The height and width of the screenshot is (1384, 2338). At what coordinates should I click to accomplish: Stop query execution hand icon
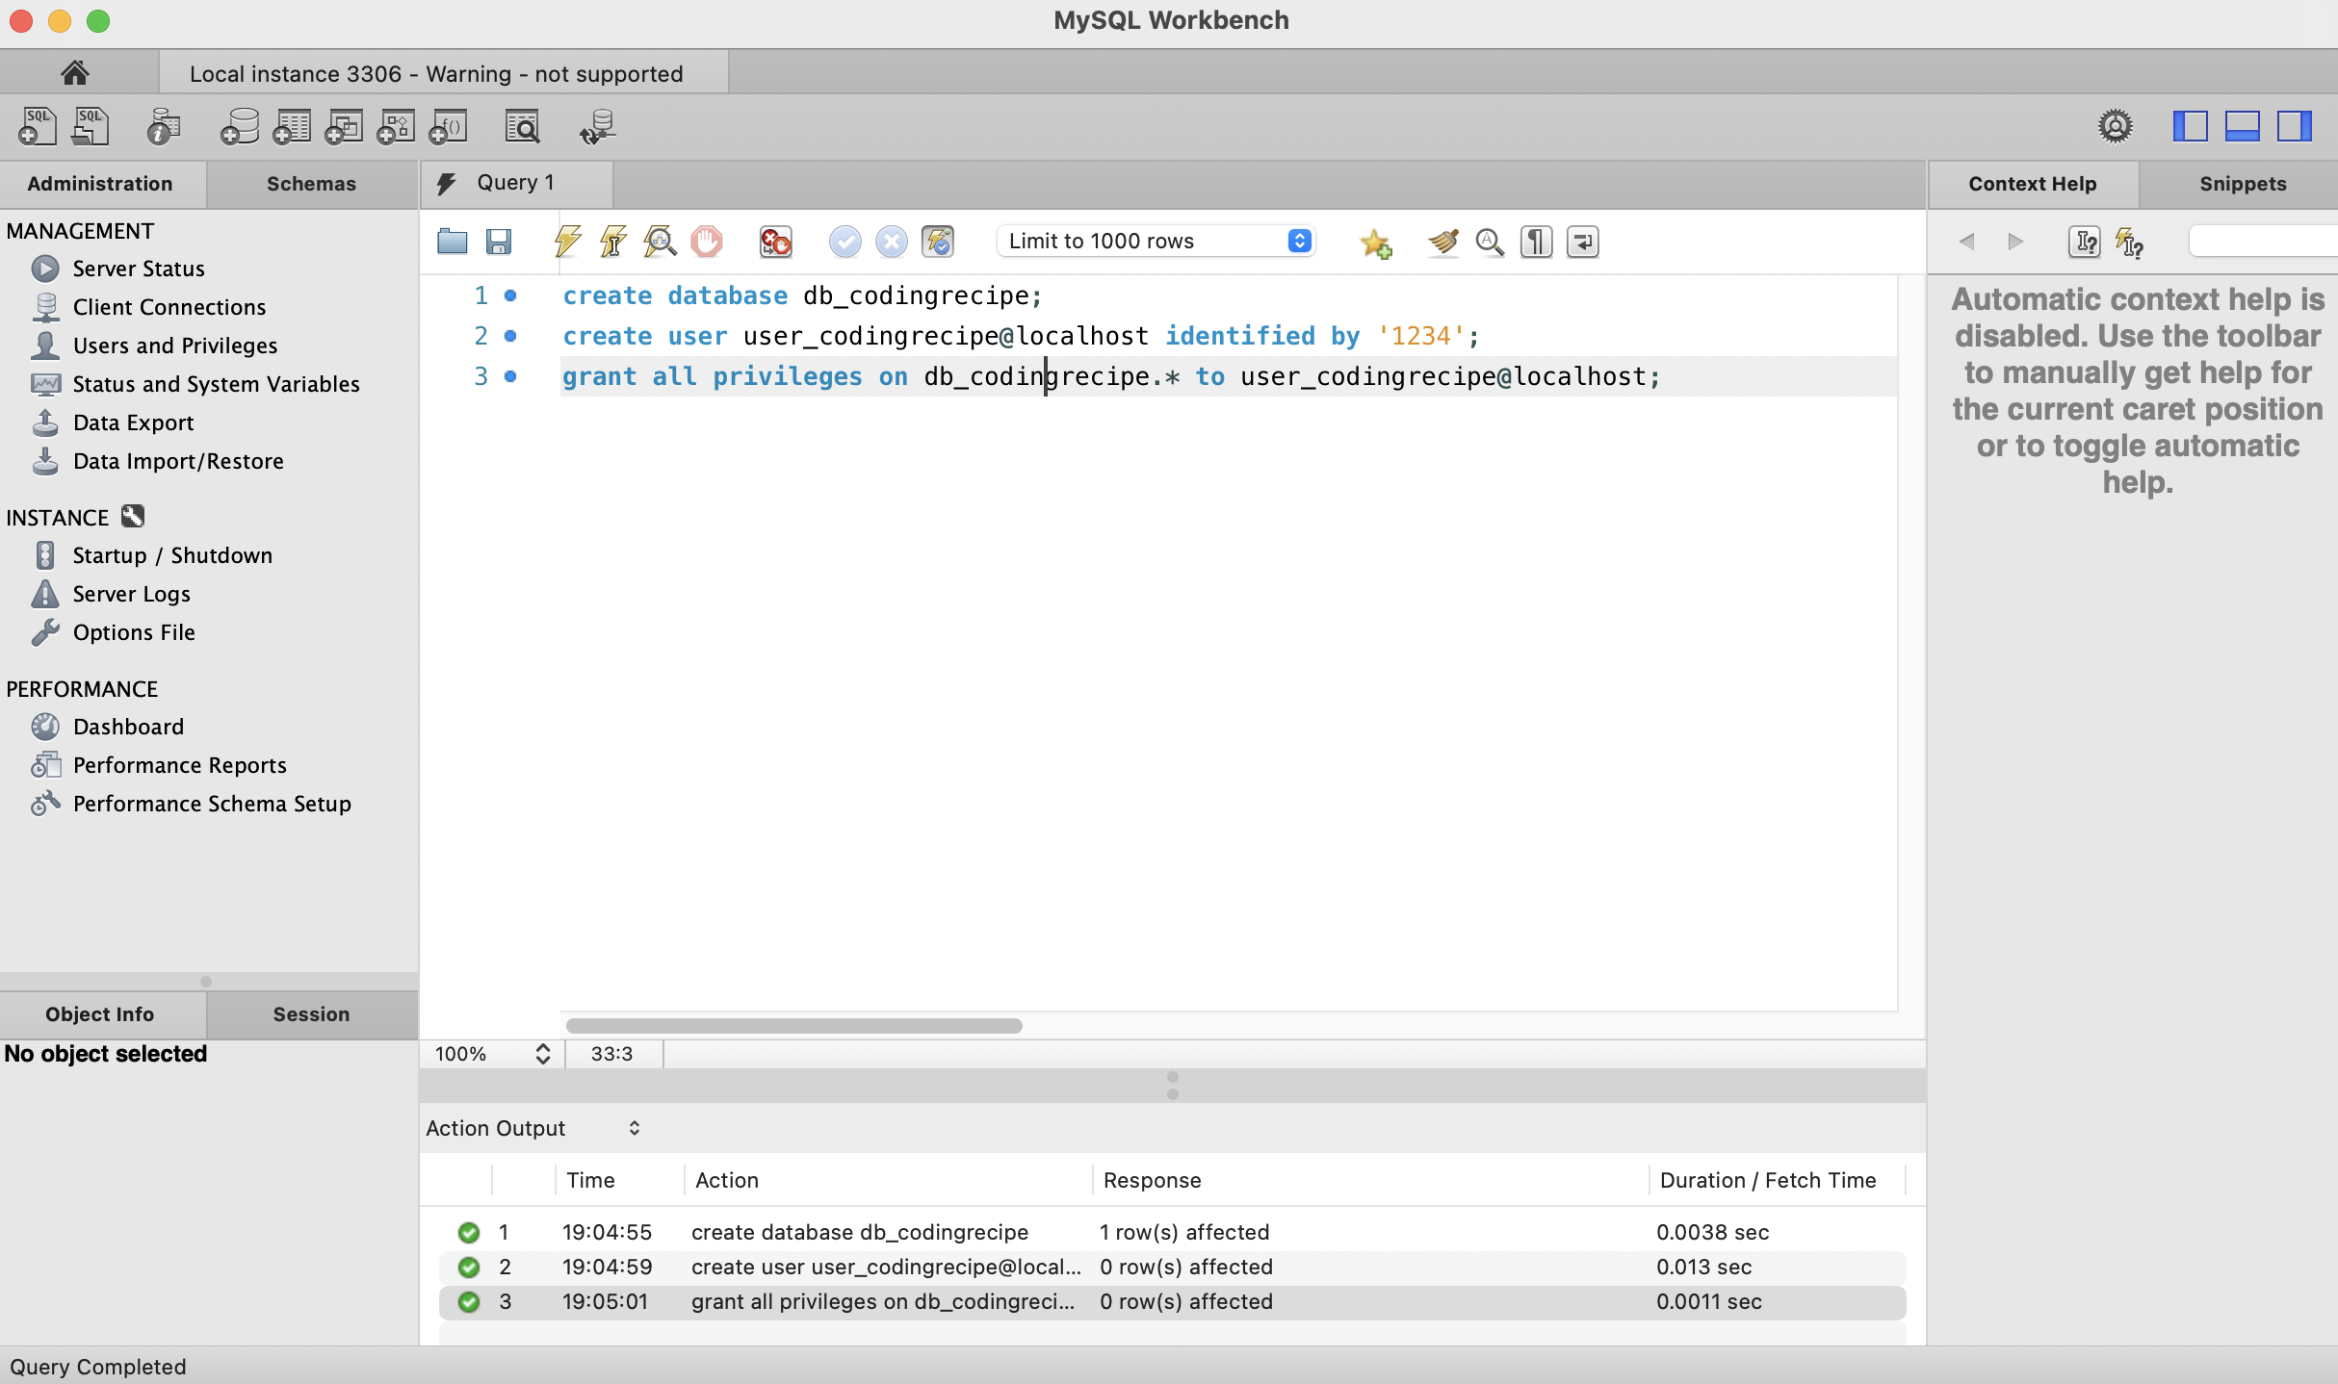point(706,241)
